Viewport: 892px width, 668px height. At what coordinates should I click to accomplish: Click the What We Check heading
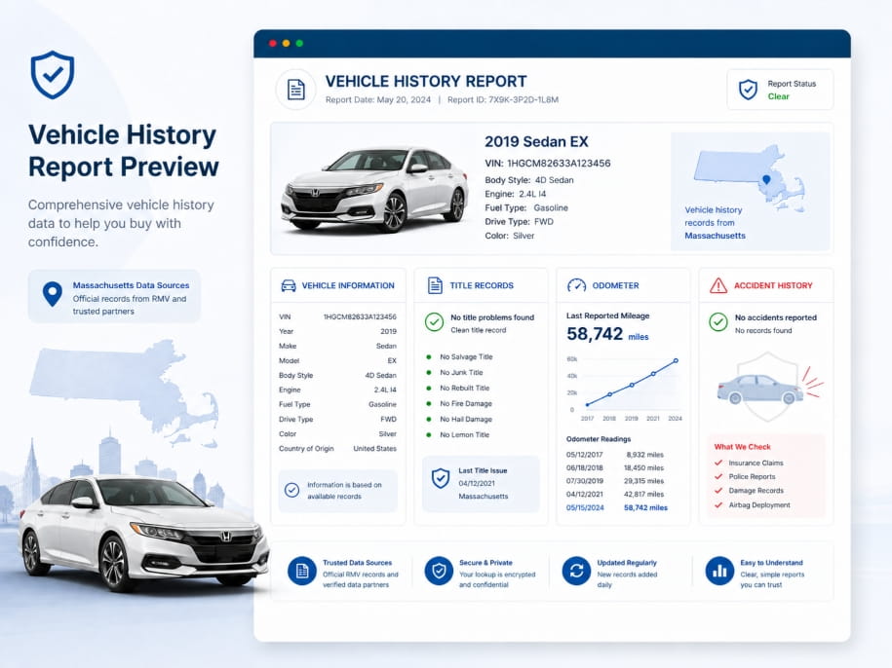pos(743,447)
